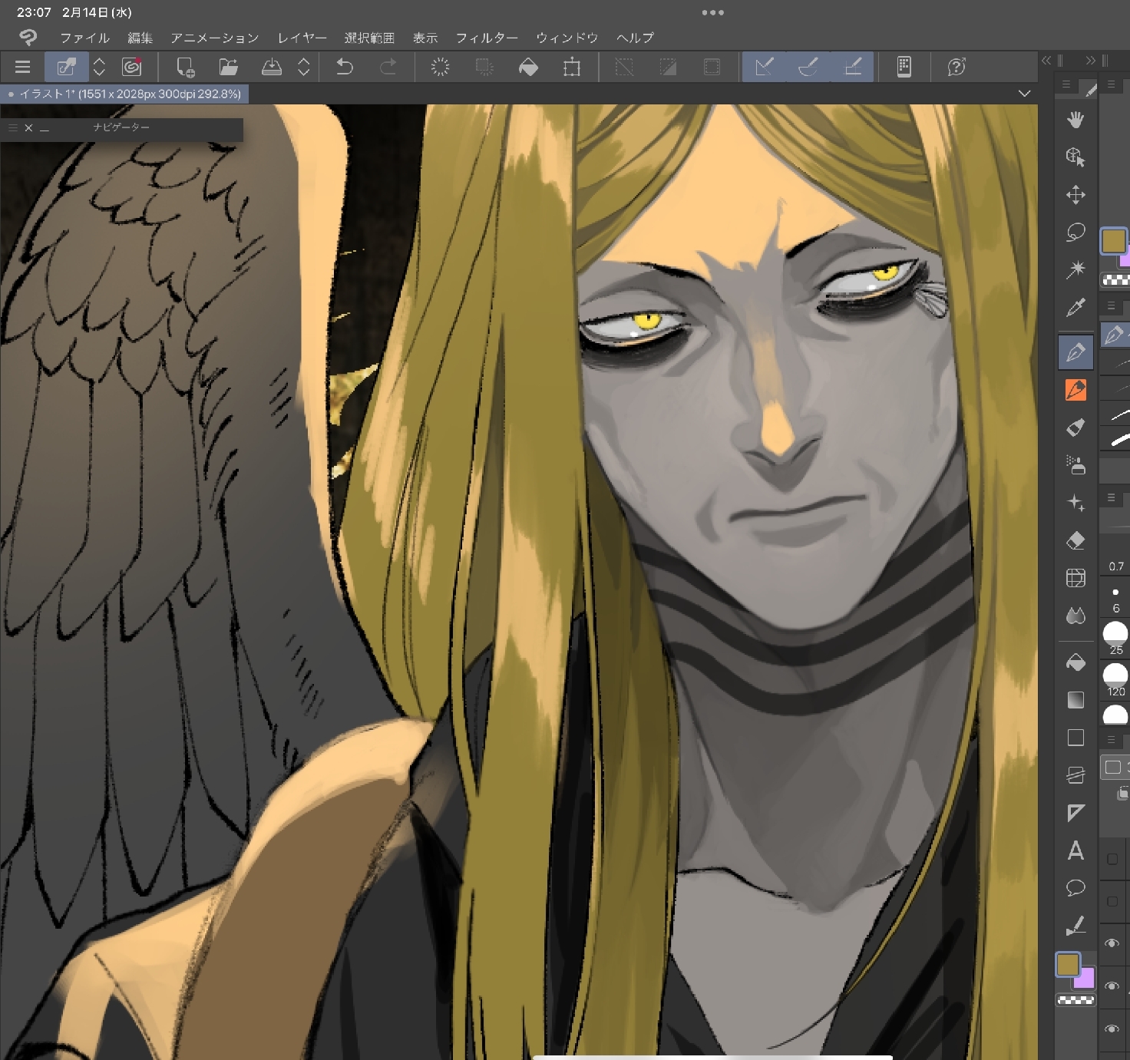The width and height of the screenshot is (1130, 1060).
Task: Show the hidden layer using its empty visibility box
Action: pos(1112,860)
